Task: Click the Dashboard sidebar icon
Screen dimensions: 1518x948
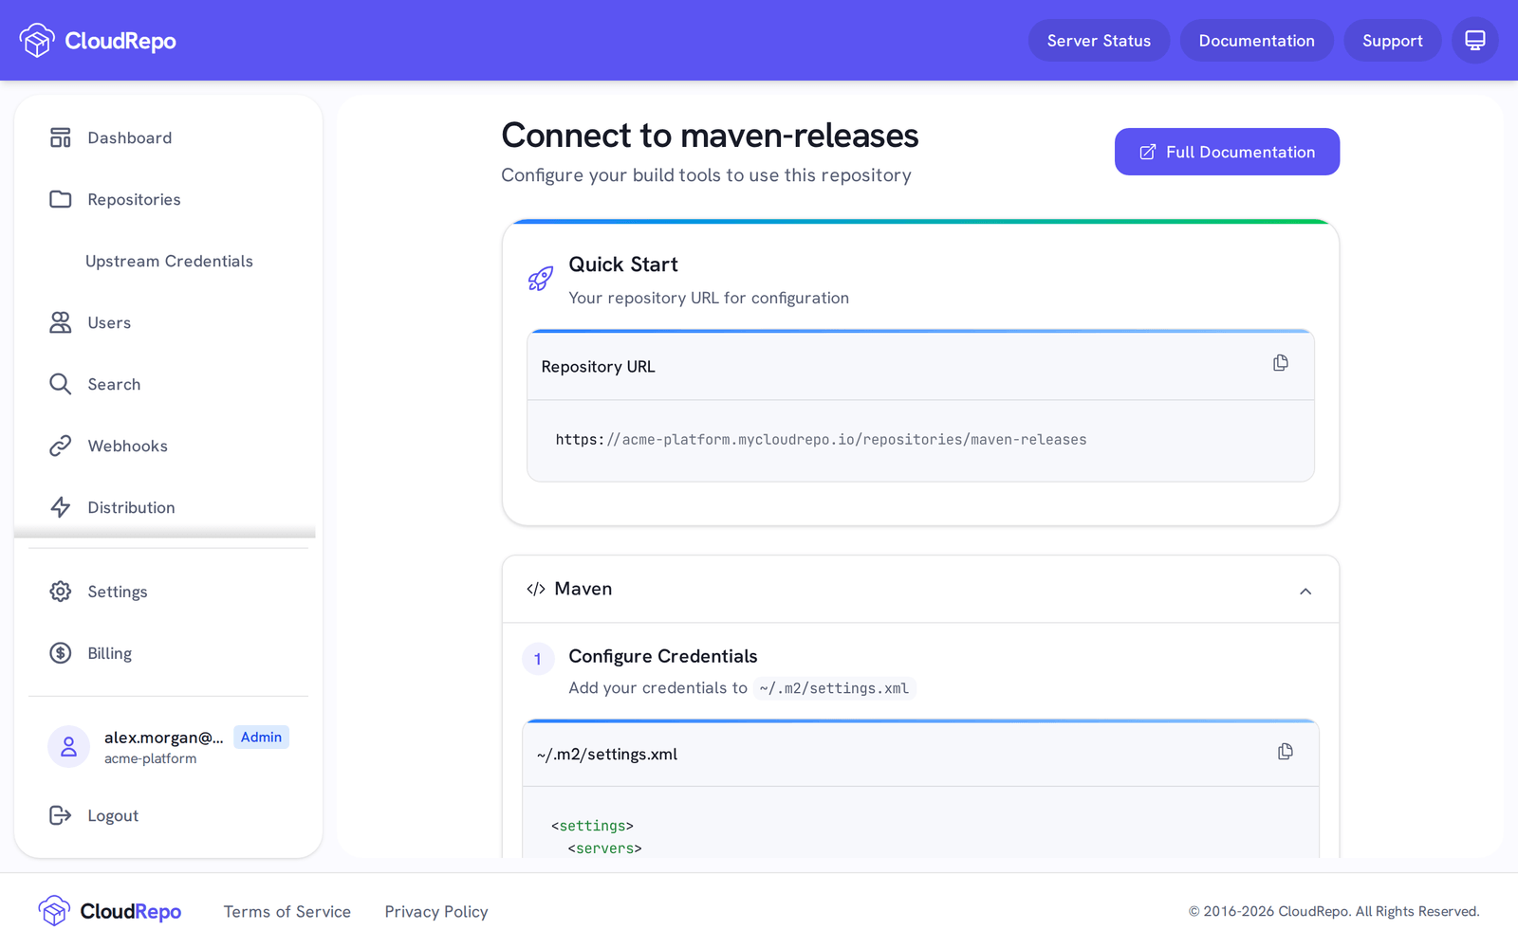Action: 61,137
